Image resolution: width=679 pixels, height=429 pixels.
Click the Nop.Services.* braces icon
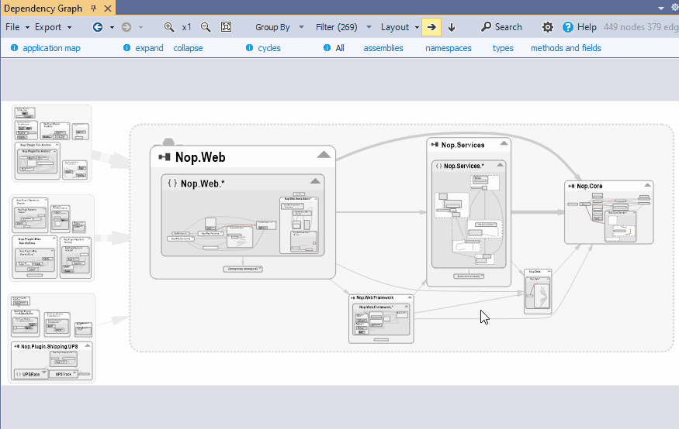pos(438,166)
